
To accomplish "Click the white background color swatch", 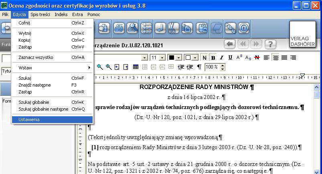I will (188, 58).
